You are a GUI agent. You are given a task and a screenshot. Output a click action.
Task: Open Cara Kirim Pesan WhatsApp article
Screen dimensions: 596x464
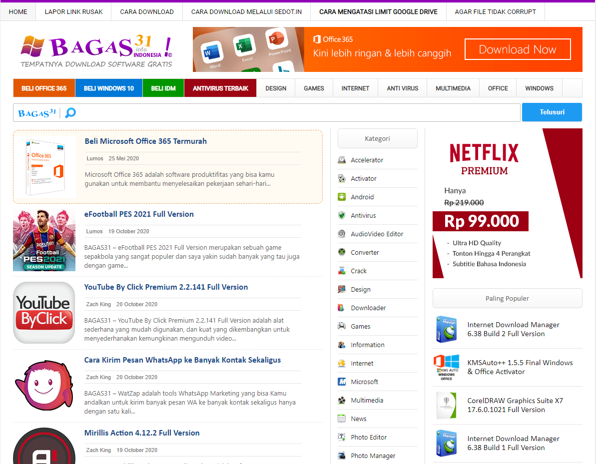click(x=182, y=360)
